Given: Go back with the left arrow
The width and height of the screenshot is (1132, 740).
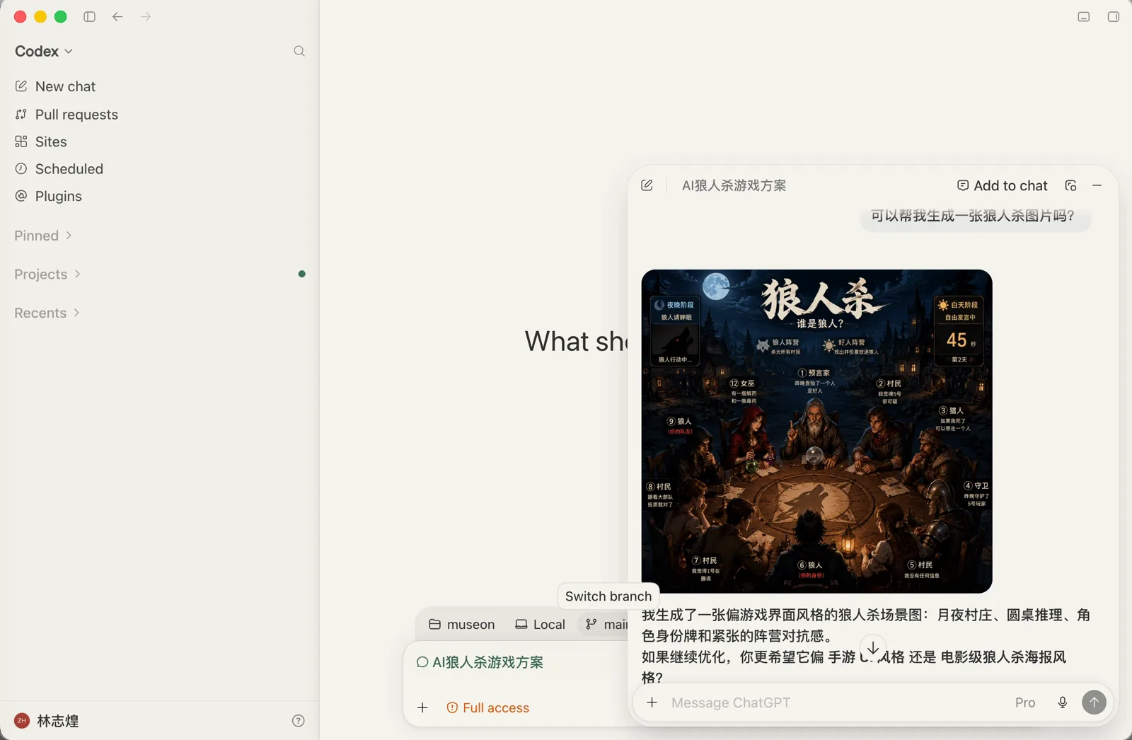Looking at the screenshot, I should point(117,16).
